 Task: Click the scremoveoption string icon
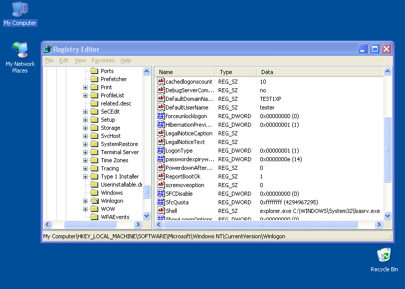(x=160, y=185)
